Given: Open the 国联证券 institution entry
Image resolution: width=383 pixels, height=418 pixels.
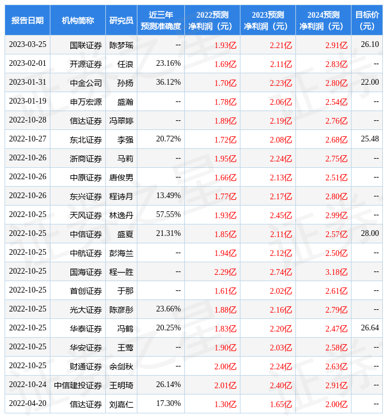Looking at the screenshot, I should coord(86,45).
